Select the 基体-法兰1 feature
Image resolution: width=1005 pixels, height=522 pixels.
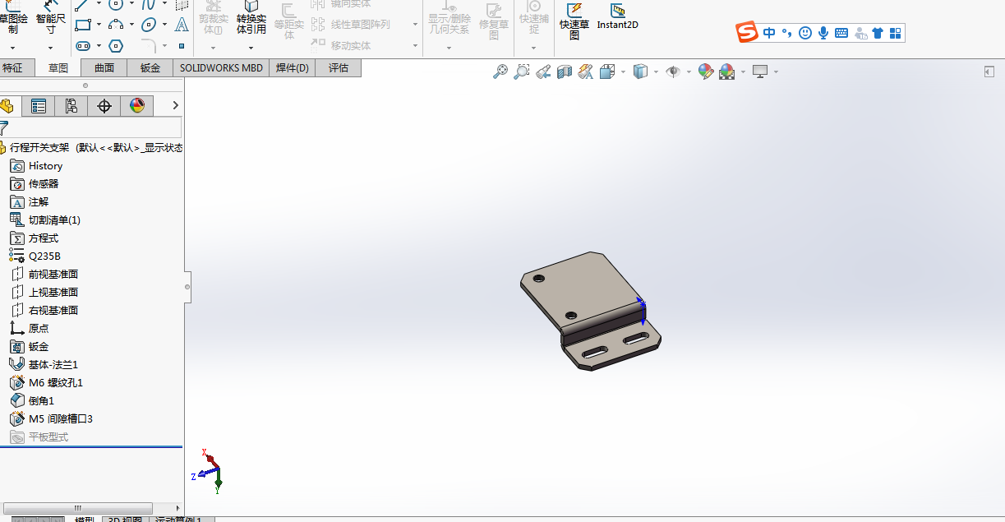pyautogui.click(x=53, y=365)
